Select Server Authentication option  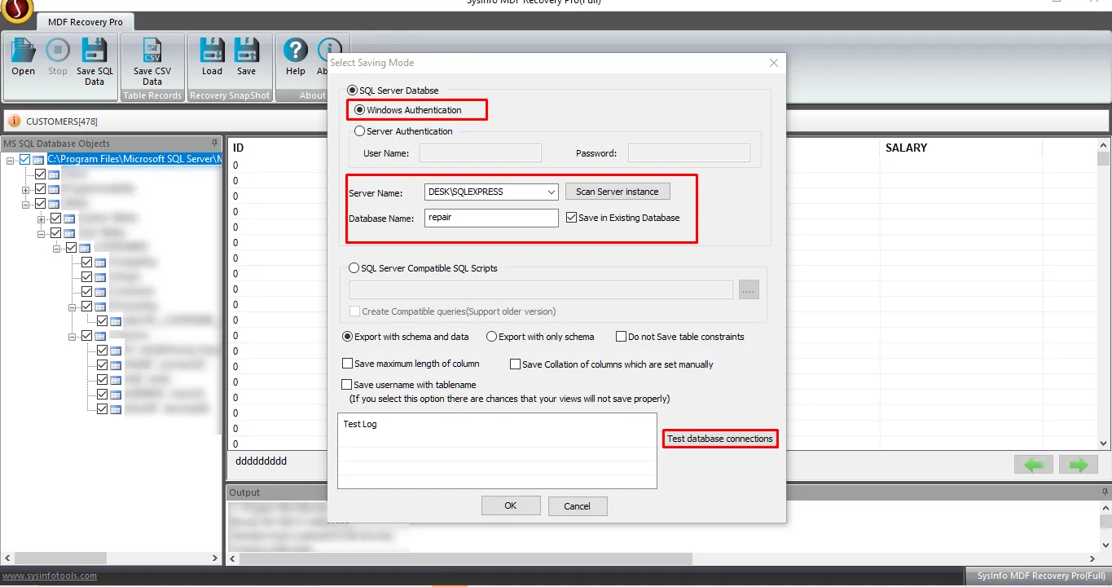click(360, 131)
